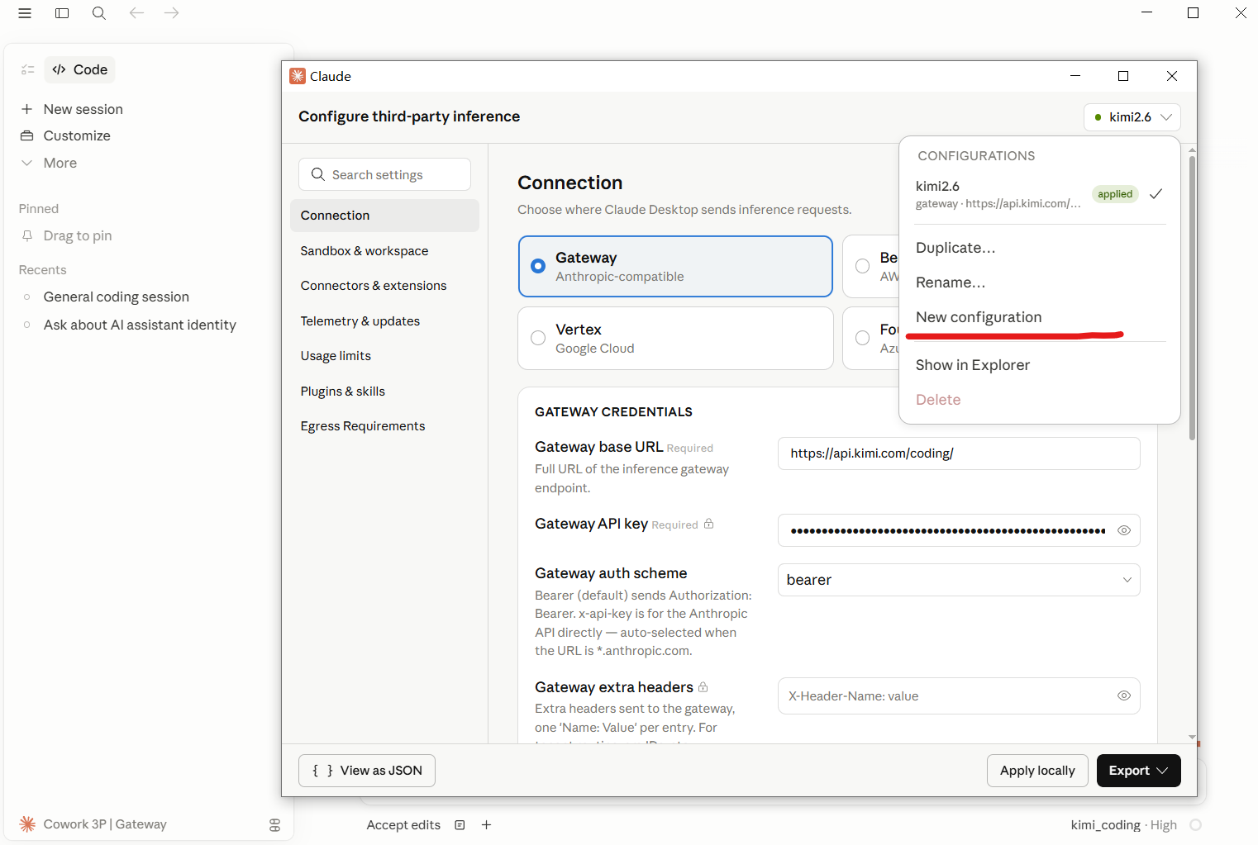Open the Export dropdown button

(x=1138, y=771)
